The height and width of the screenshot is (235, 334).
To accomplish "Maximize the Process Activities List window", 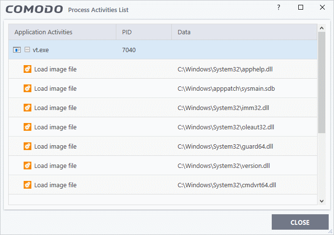I will tap(301, 7).
